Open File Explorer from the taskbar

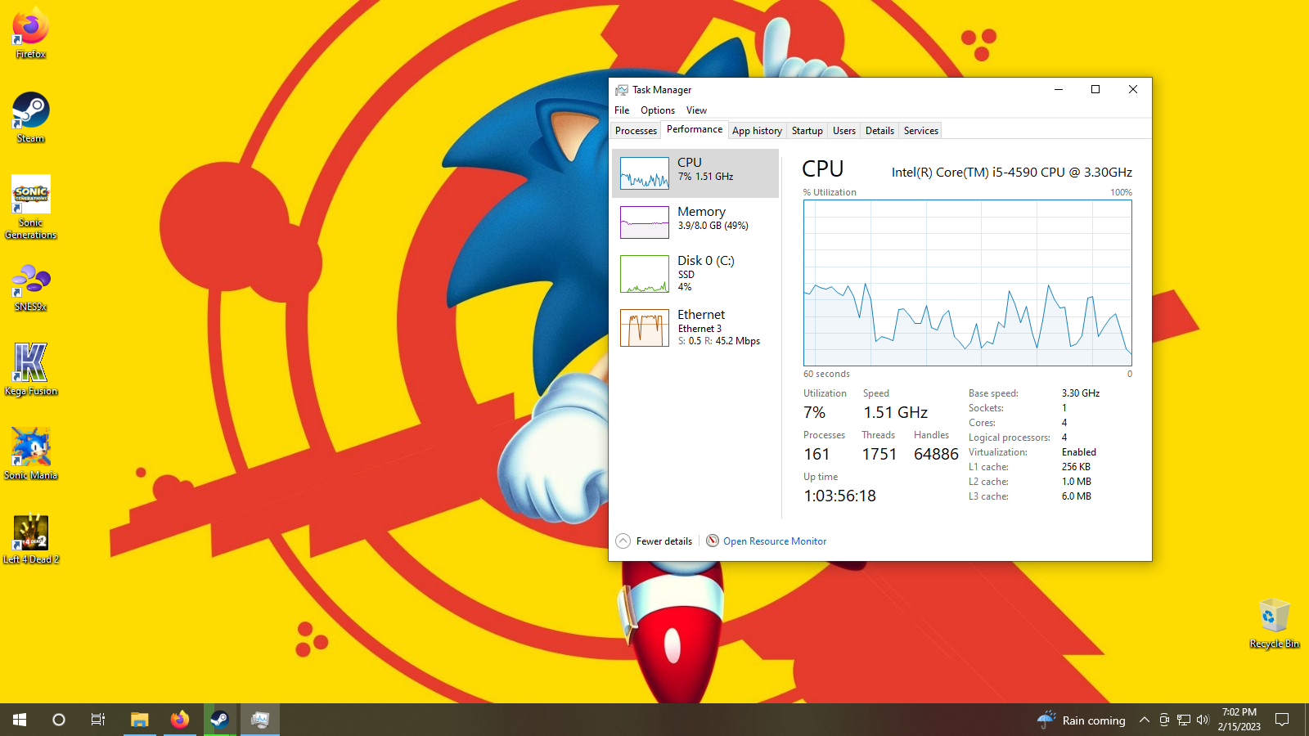(x=139, y=720)
